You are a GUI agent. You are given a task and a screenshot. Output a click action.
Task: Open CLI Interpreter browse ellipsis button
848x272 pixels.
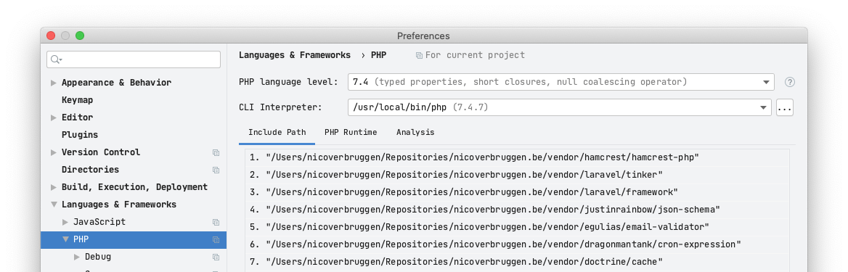pos(785,107)
